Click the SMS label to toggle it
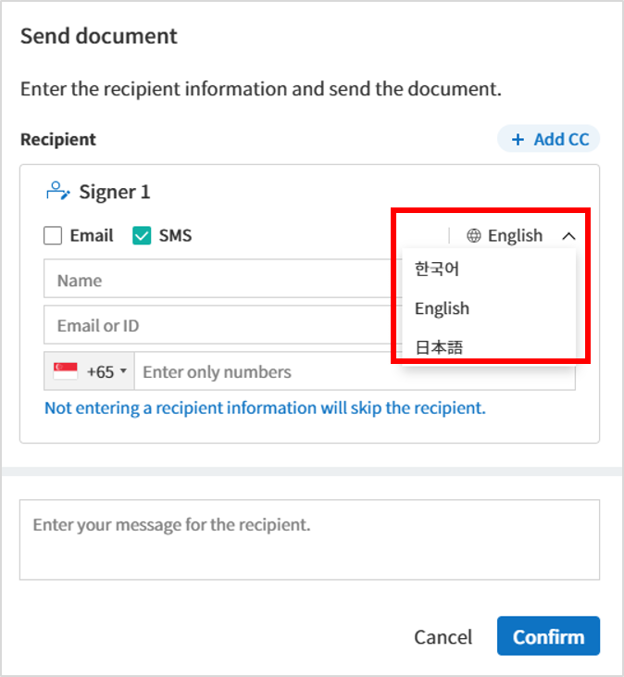This screenshot has width=624, height=677. point(175,236)
